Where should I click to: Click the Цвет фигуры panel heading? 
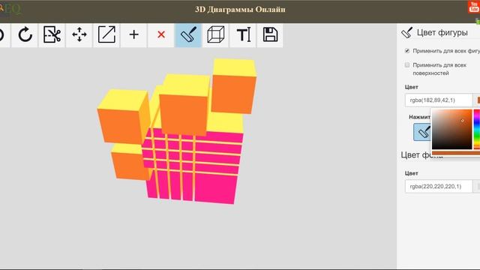click(x=442, y=32)
